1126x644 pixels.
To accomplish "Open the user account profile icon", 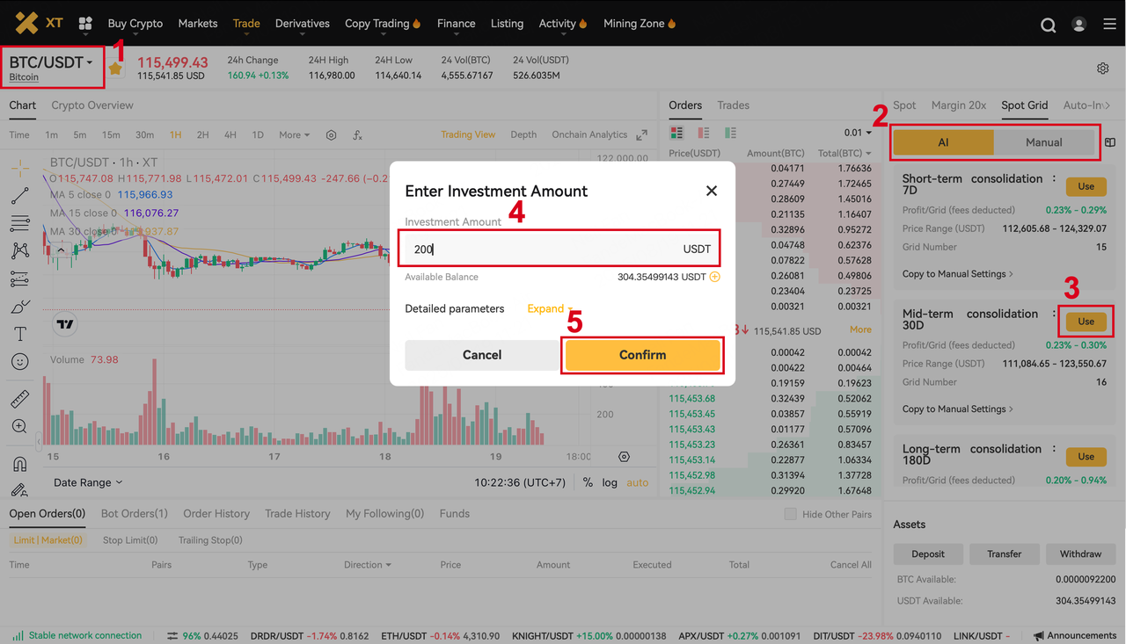I will click(x=1079, y=25).
